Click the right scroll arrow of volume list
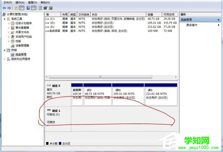The image size is (223, 152). tap(176, 77)
